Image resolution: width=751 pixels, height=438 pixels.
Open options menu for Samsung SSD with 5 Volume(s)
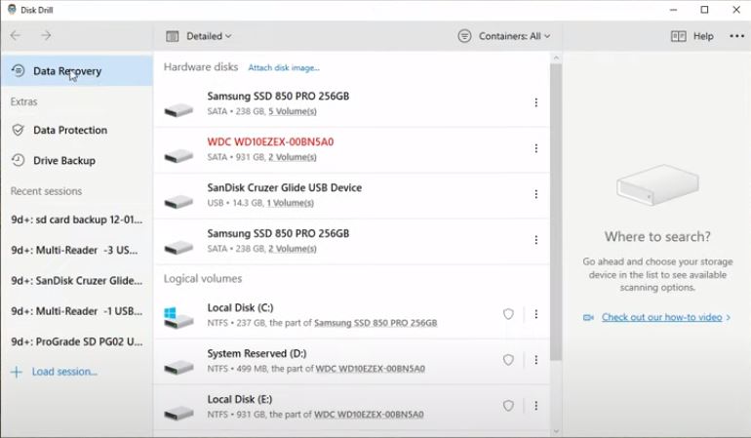coord(536,102)
